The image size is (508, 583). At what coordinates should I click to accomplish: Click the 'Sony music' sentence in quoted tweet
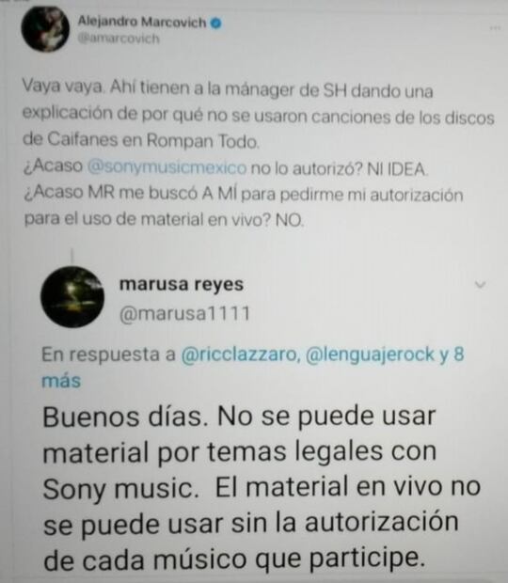(120, 489)
